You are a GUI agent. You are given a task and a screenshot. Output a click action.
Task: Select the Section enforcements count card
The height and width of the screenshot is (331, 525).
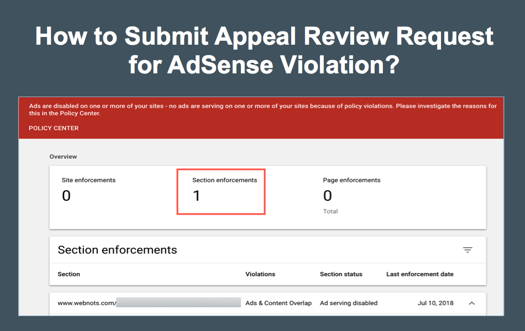coord(221,191)
